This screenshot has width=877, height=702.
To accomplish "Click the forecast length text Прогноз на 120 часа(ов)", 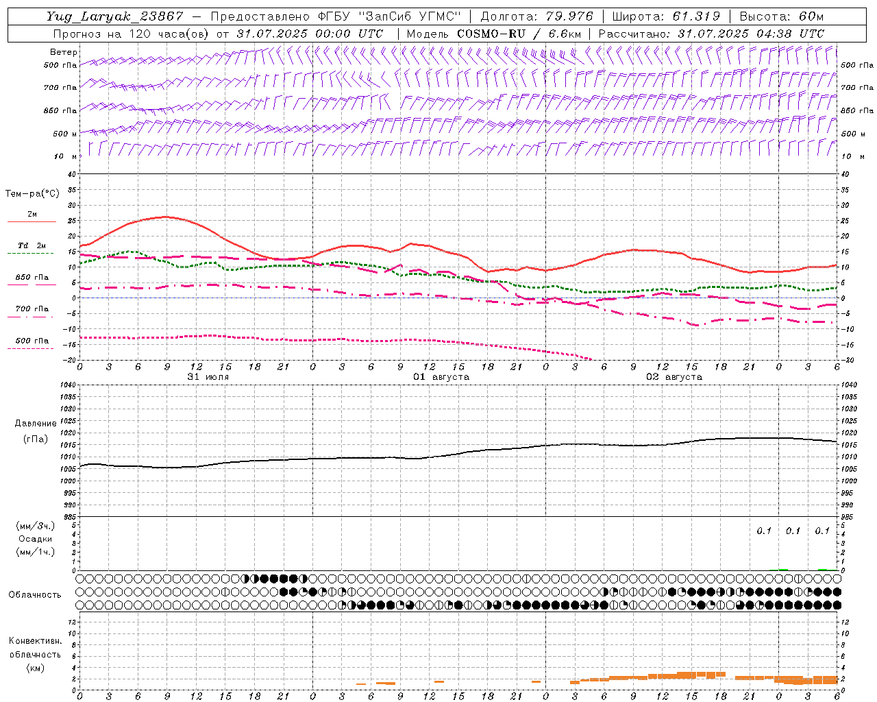I will pos(132,34).
